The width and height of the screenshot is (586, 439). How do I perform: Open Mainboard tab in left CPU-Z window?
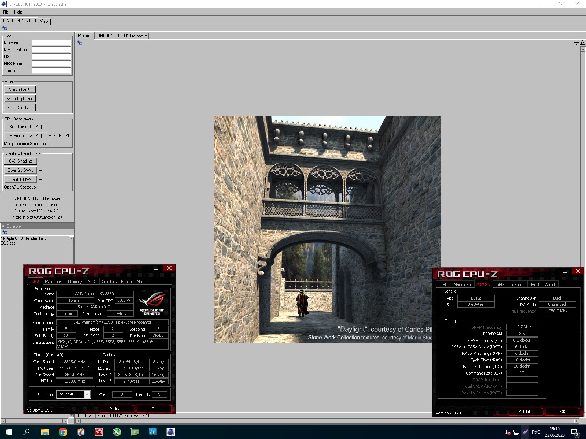pyautogui.click(x=54, y=282)
